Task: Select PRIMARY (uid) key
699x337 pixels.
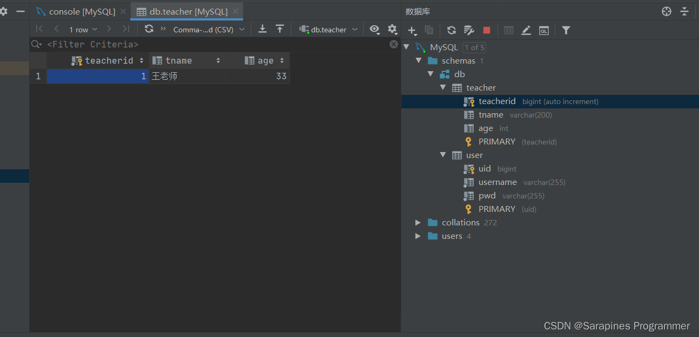Action: click(550, 209)
